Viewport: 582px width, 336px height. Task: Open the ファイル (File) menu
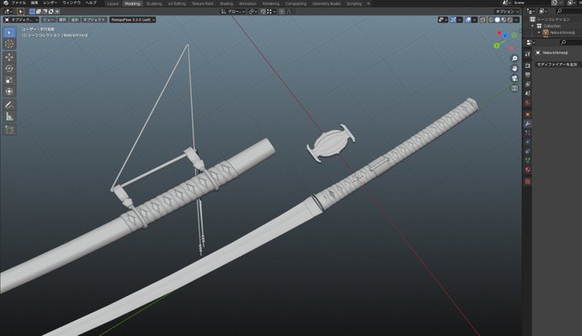click(x=19, y=3)
